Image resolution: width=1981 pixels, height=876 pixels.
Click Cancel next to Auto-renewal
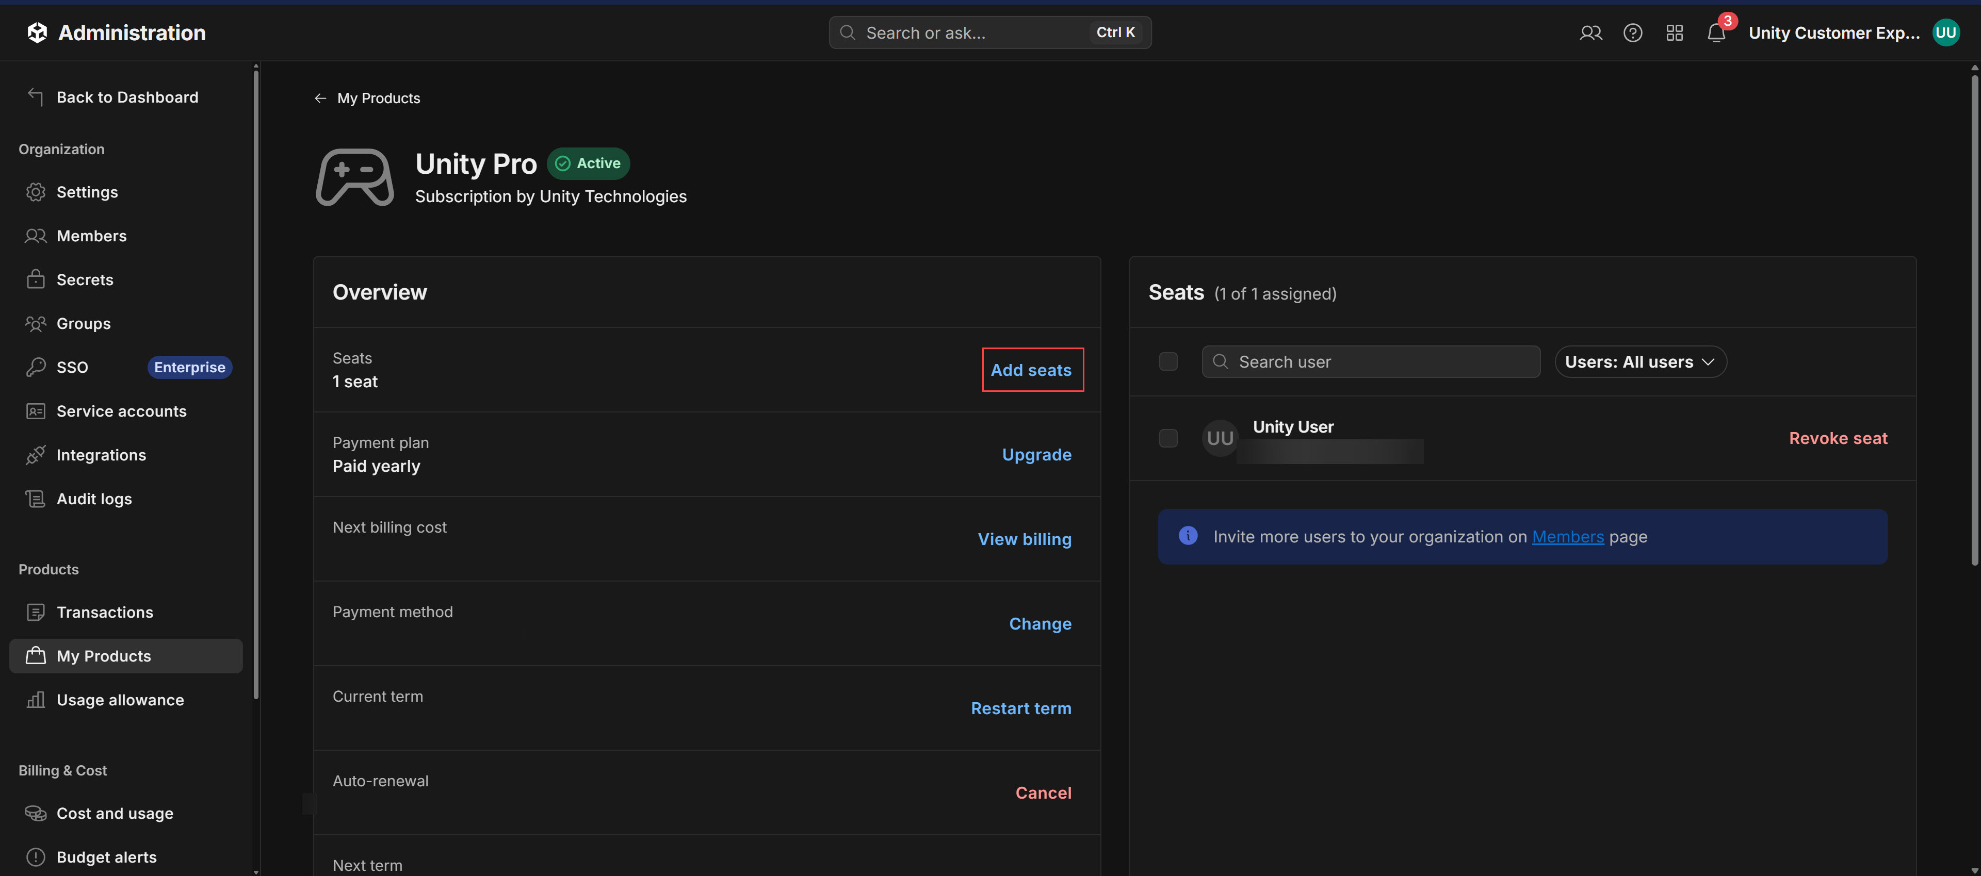1043,793
